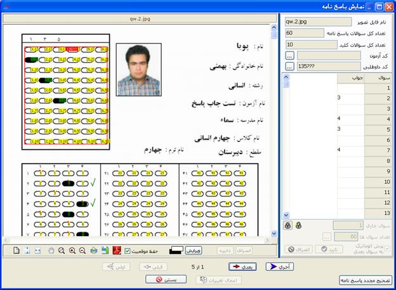
Task: Click the answer cell of question 7
Action: (351, 151)
